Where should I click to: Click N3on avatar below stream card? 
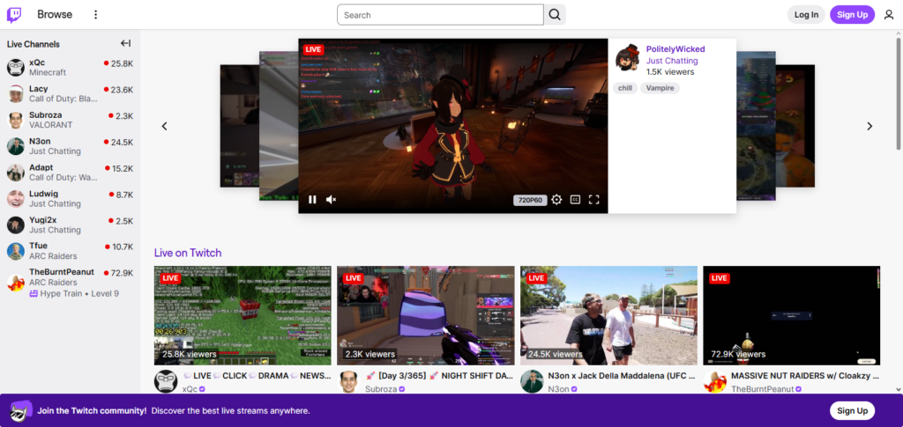[532, 381]
